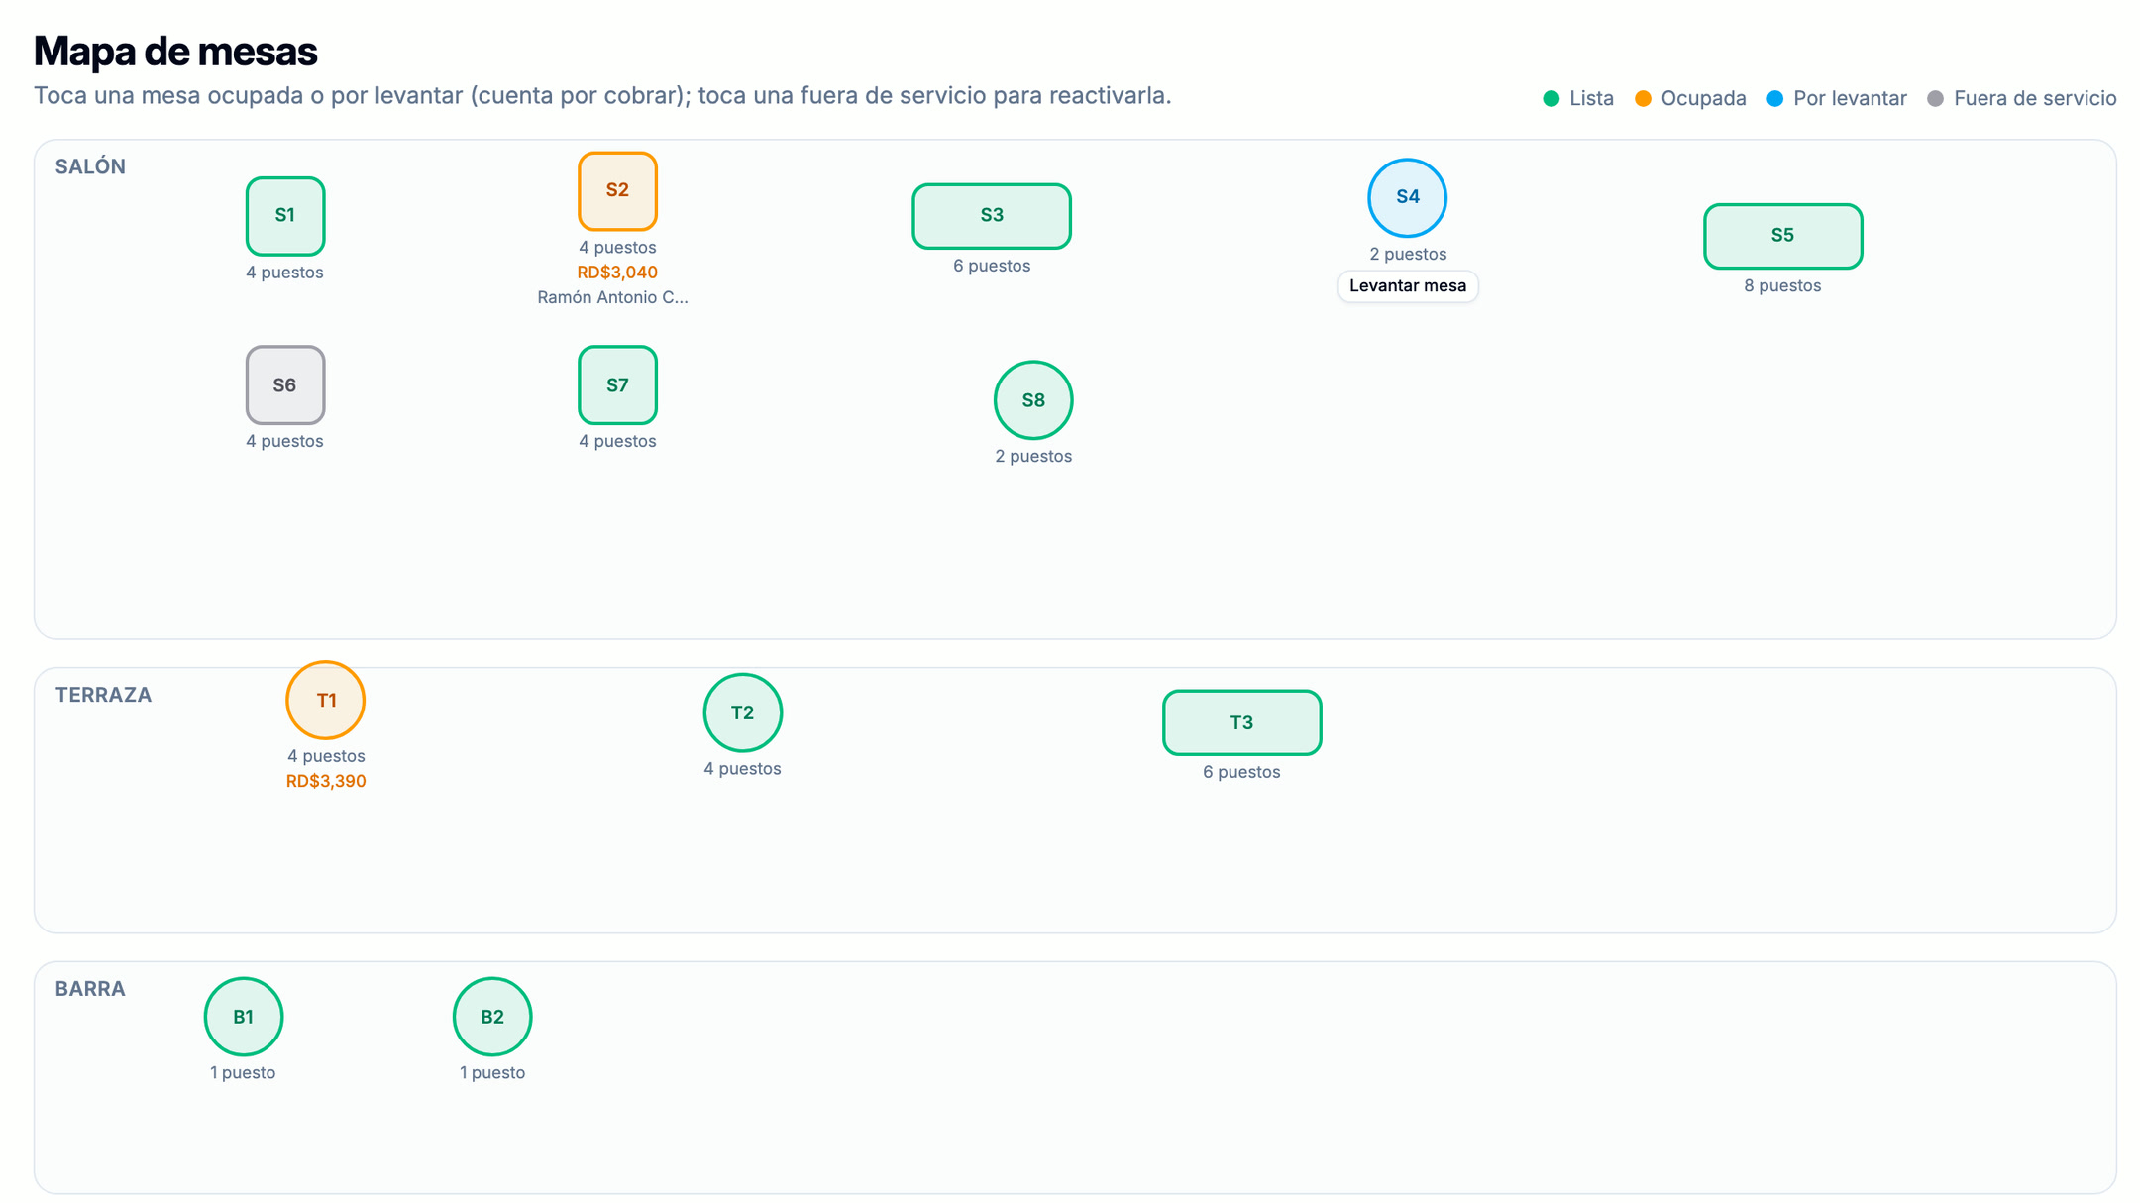This screenshot has height=1203, width=2140.
Task: Select round table S8
Action: [1033, 400]
